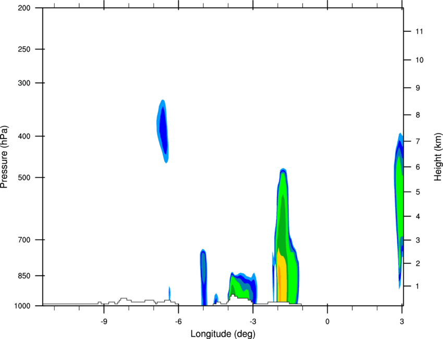The height and width of the screenshot is (339, 443).
Task: Click pressure tick label 700
Action: pos(24,240)
